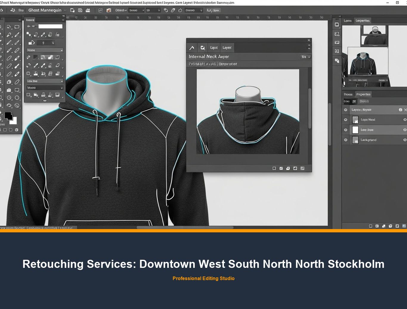Switch to the Properties tab
This screenshot has width=407, height=309.
point(363,94)
